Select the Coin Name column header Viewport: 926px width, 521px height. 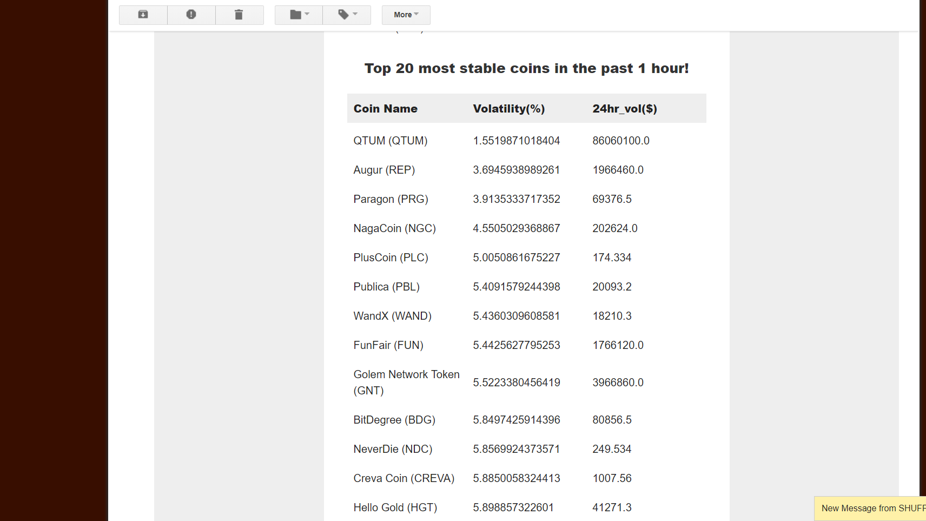[x=386, y=109]
